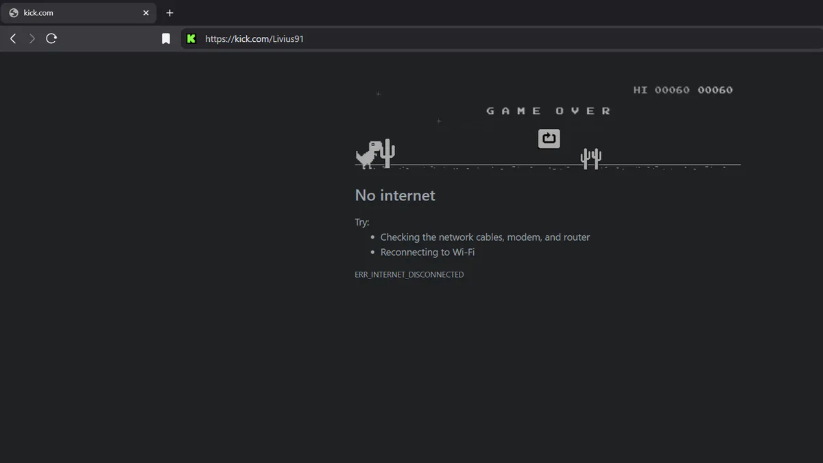Reload the page with refresh icon
Image resolution: width=823 pixels, height=463 pixels.
(51, 38)
